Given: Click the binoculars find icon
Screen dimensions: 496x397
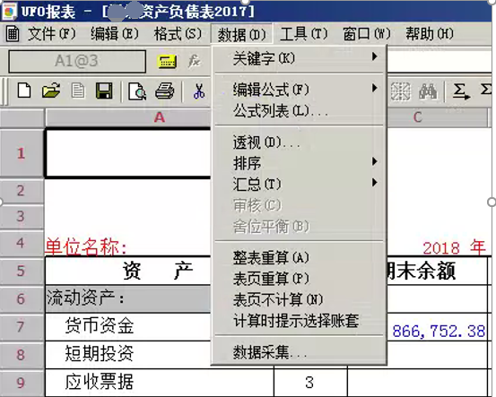Looking at the screenshot, I should tap(428, 91).
